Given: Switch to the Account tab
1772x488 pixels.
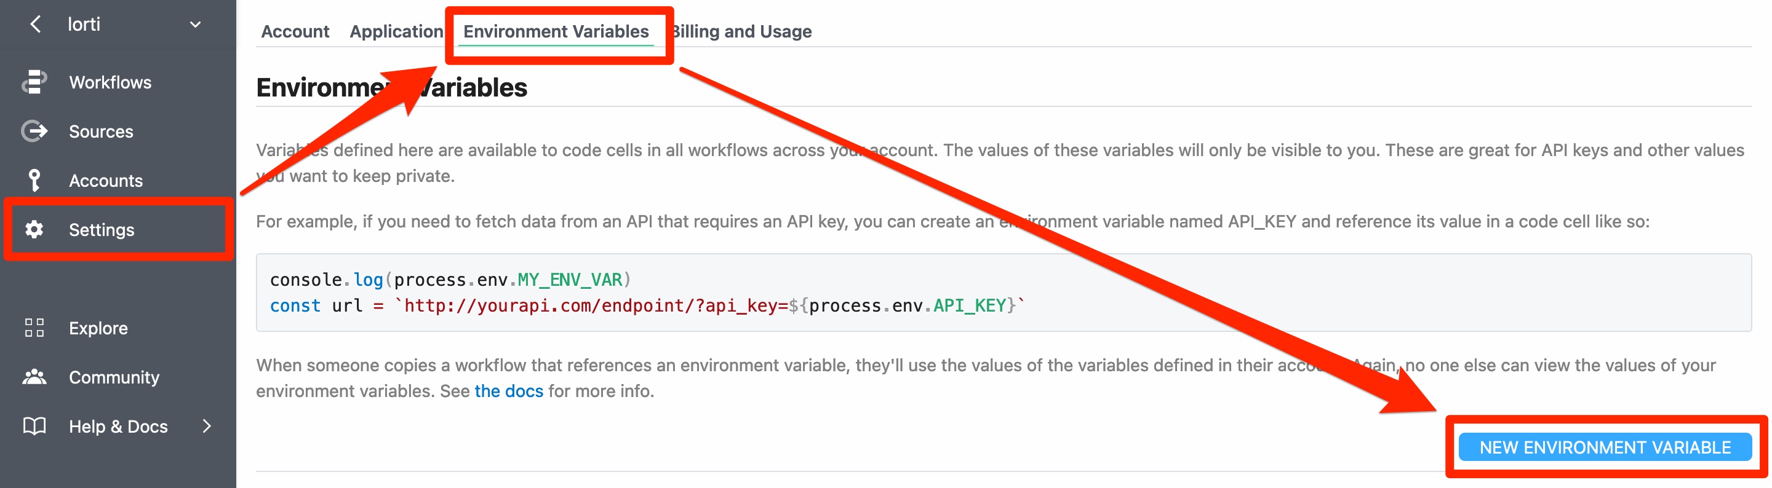Looking at the screenshot, I should 295,31.
